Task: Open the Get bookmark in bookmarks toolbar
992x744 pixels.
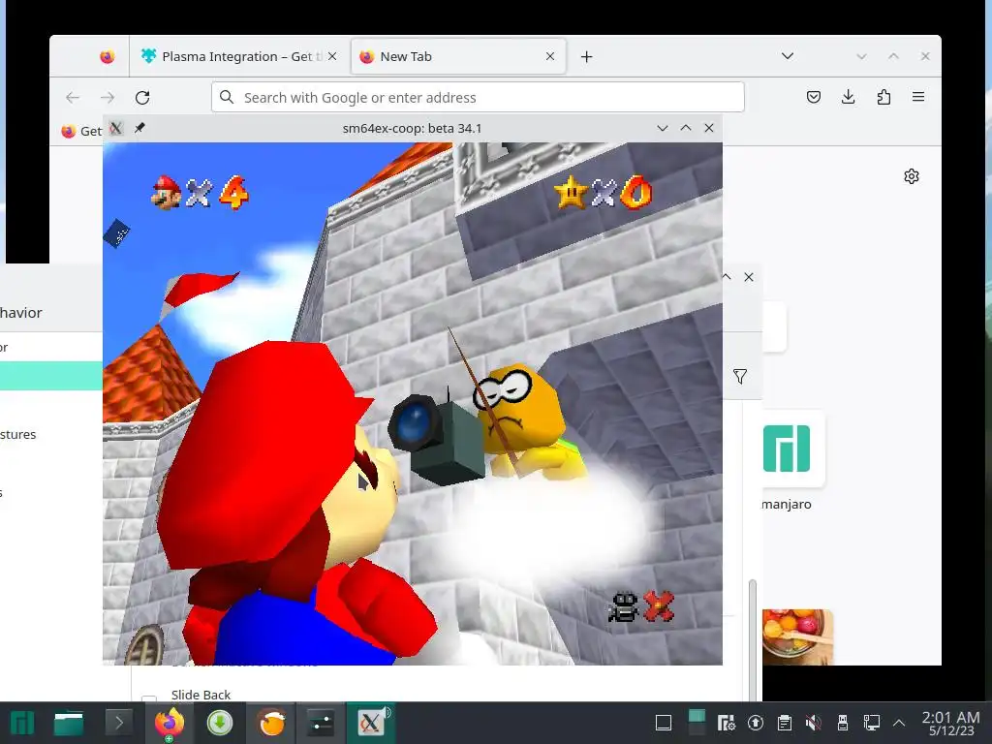Action: click(81, 131)
